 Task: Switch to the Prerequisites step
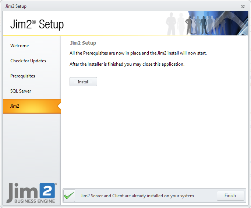click(22, 76)
